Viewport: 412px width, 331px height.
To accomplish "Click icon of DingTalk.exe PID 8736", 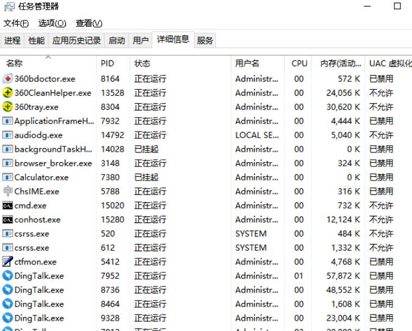I will pos(8,290).
